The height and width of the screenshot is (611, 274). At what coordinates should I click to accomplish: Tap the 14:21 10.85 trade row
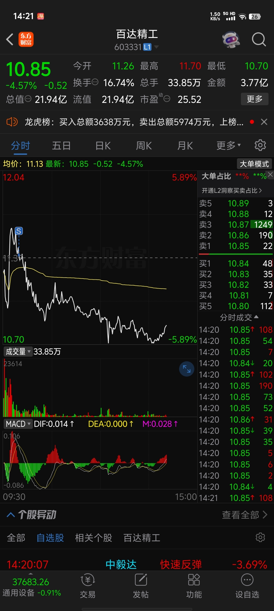(x=236, y=498)
